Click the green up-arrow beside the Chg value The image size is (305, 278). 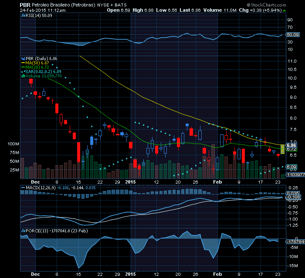[285, 10]
